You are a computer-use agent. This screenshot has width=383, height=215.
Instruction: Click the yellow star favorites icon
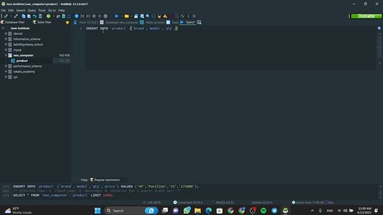point(68,22)
